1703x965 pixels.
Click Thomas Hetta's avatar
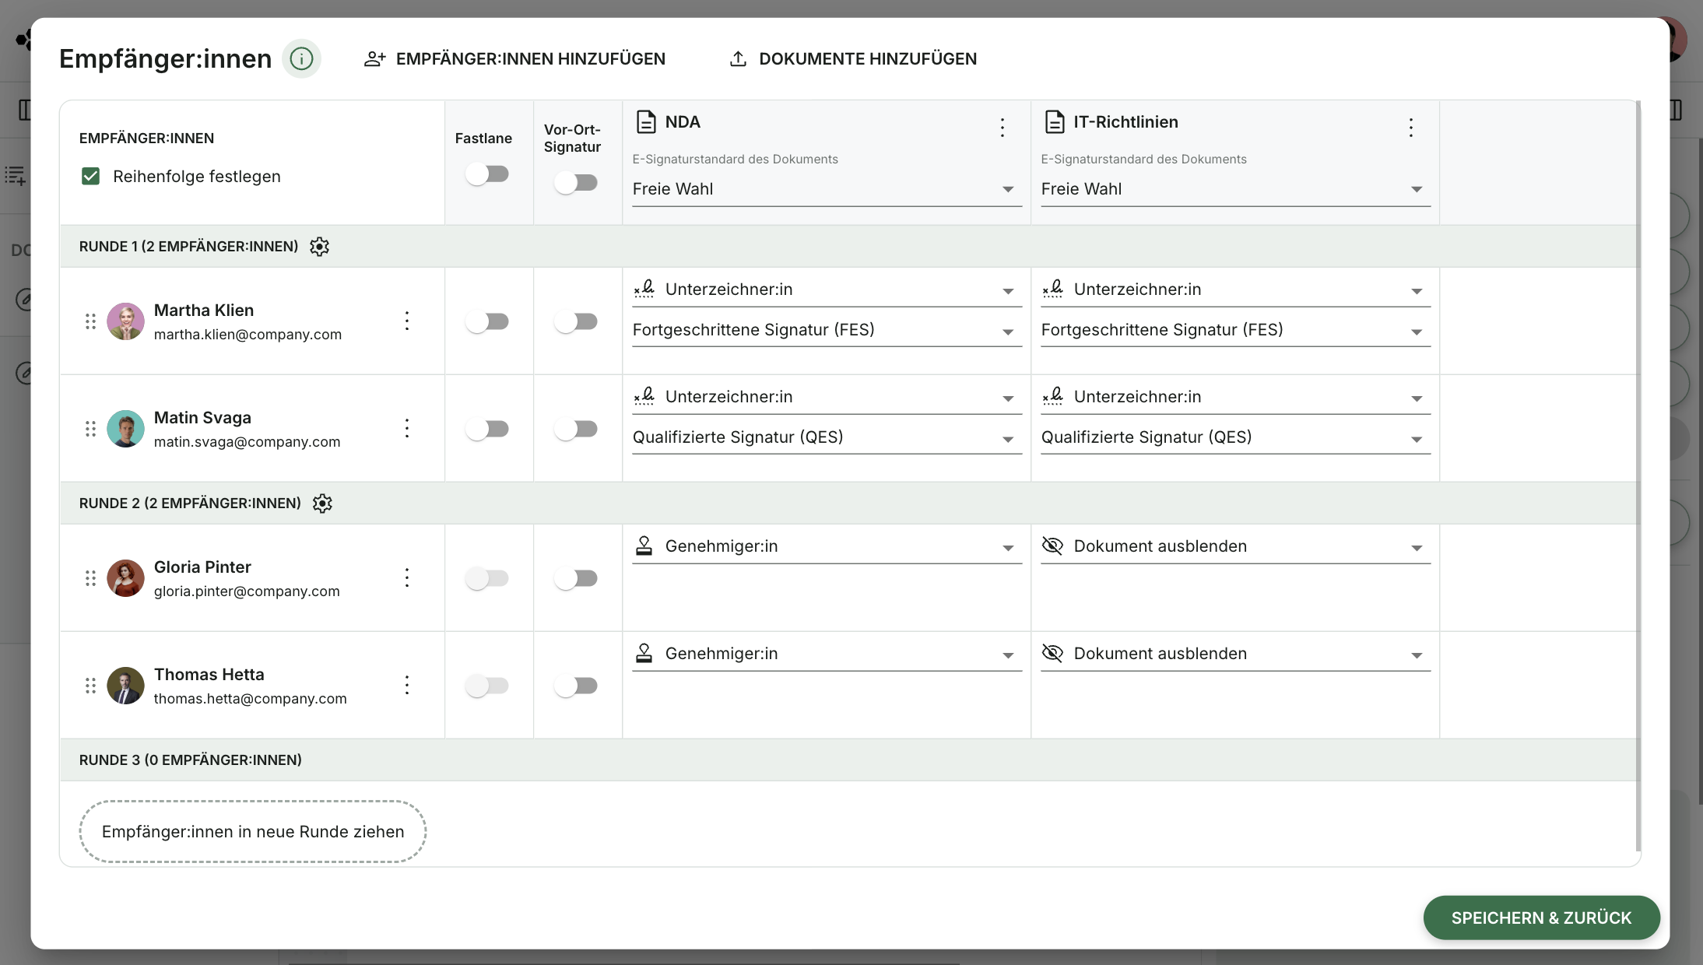click(x=125, y=686)
